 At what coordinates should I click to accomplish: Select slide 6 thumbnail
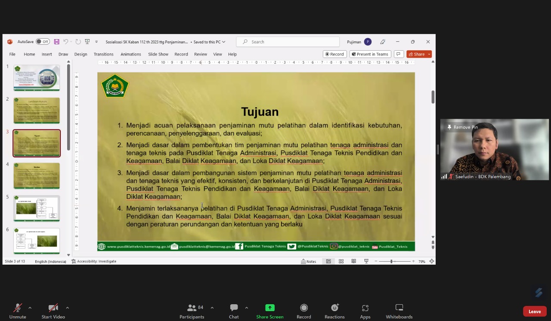[x=37, y=241]
